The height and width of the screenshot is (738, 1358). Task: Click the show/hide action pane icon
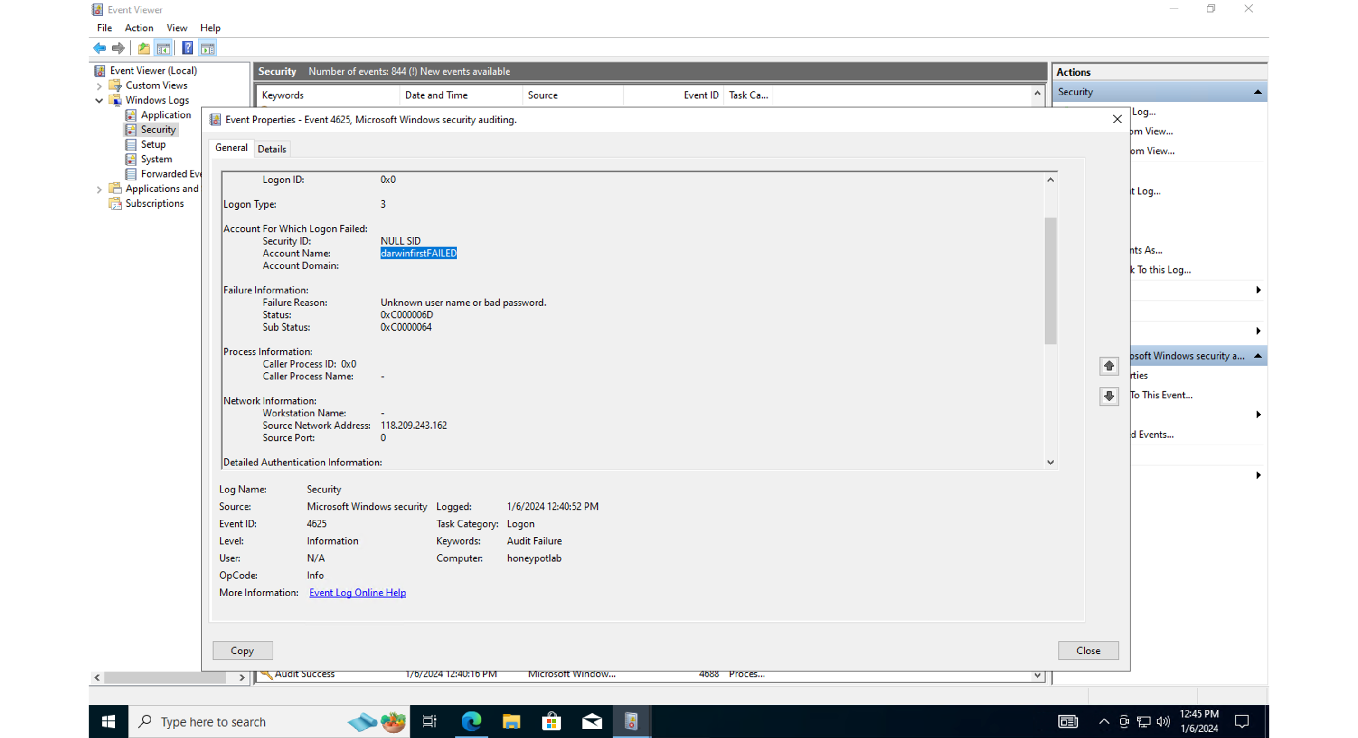point(207,48)
